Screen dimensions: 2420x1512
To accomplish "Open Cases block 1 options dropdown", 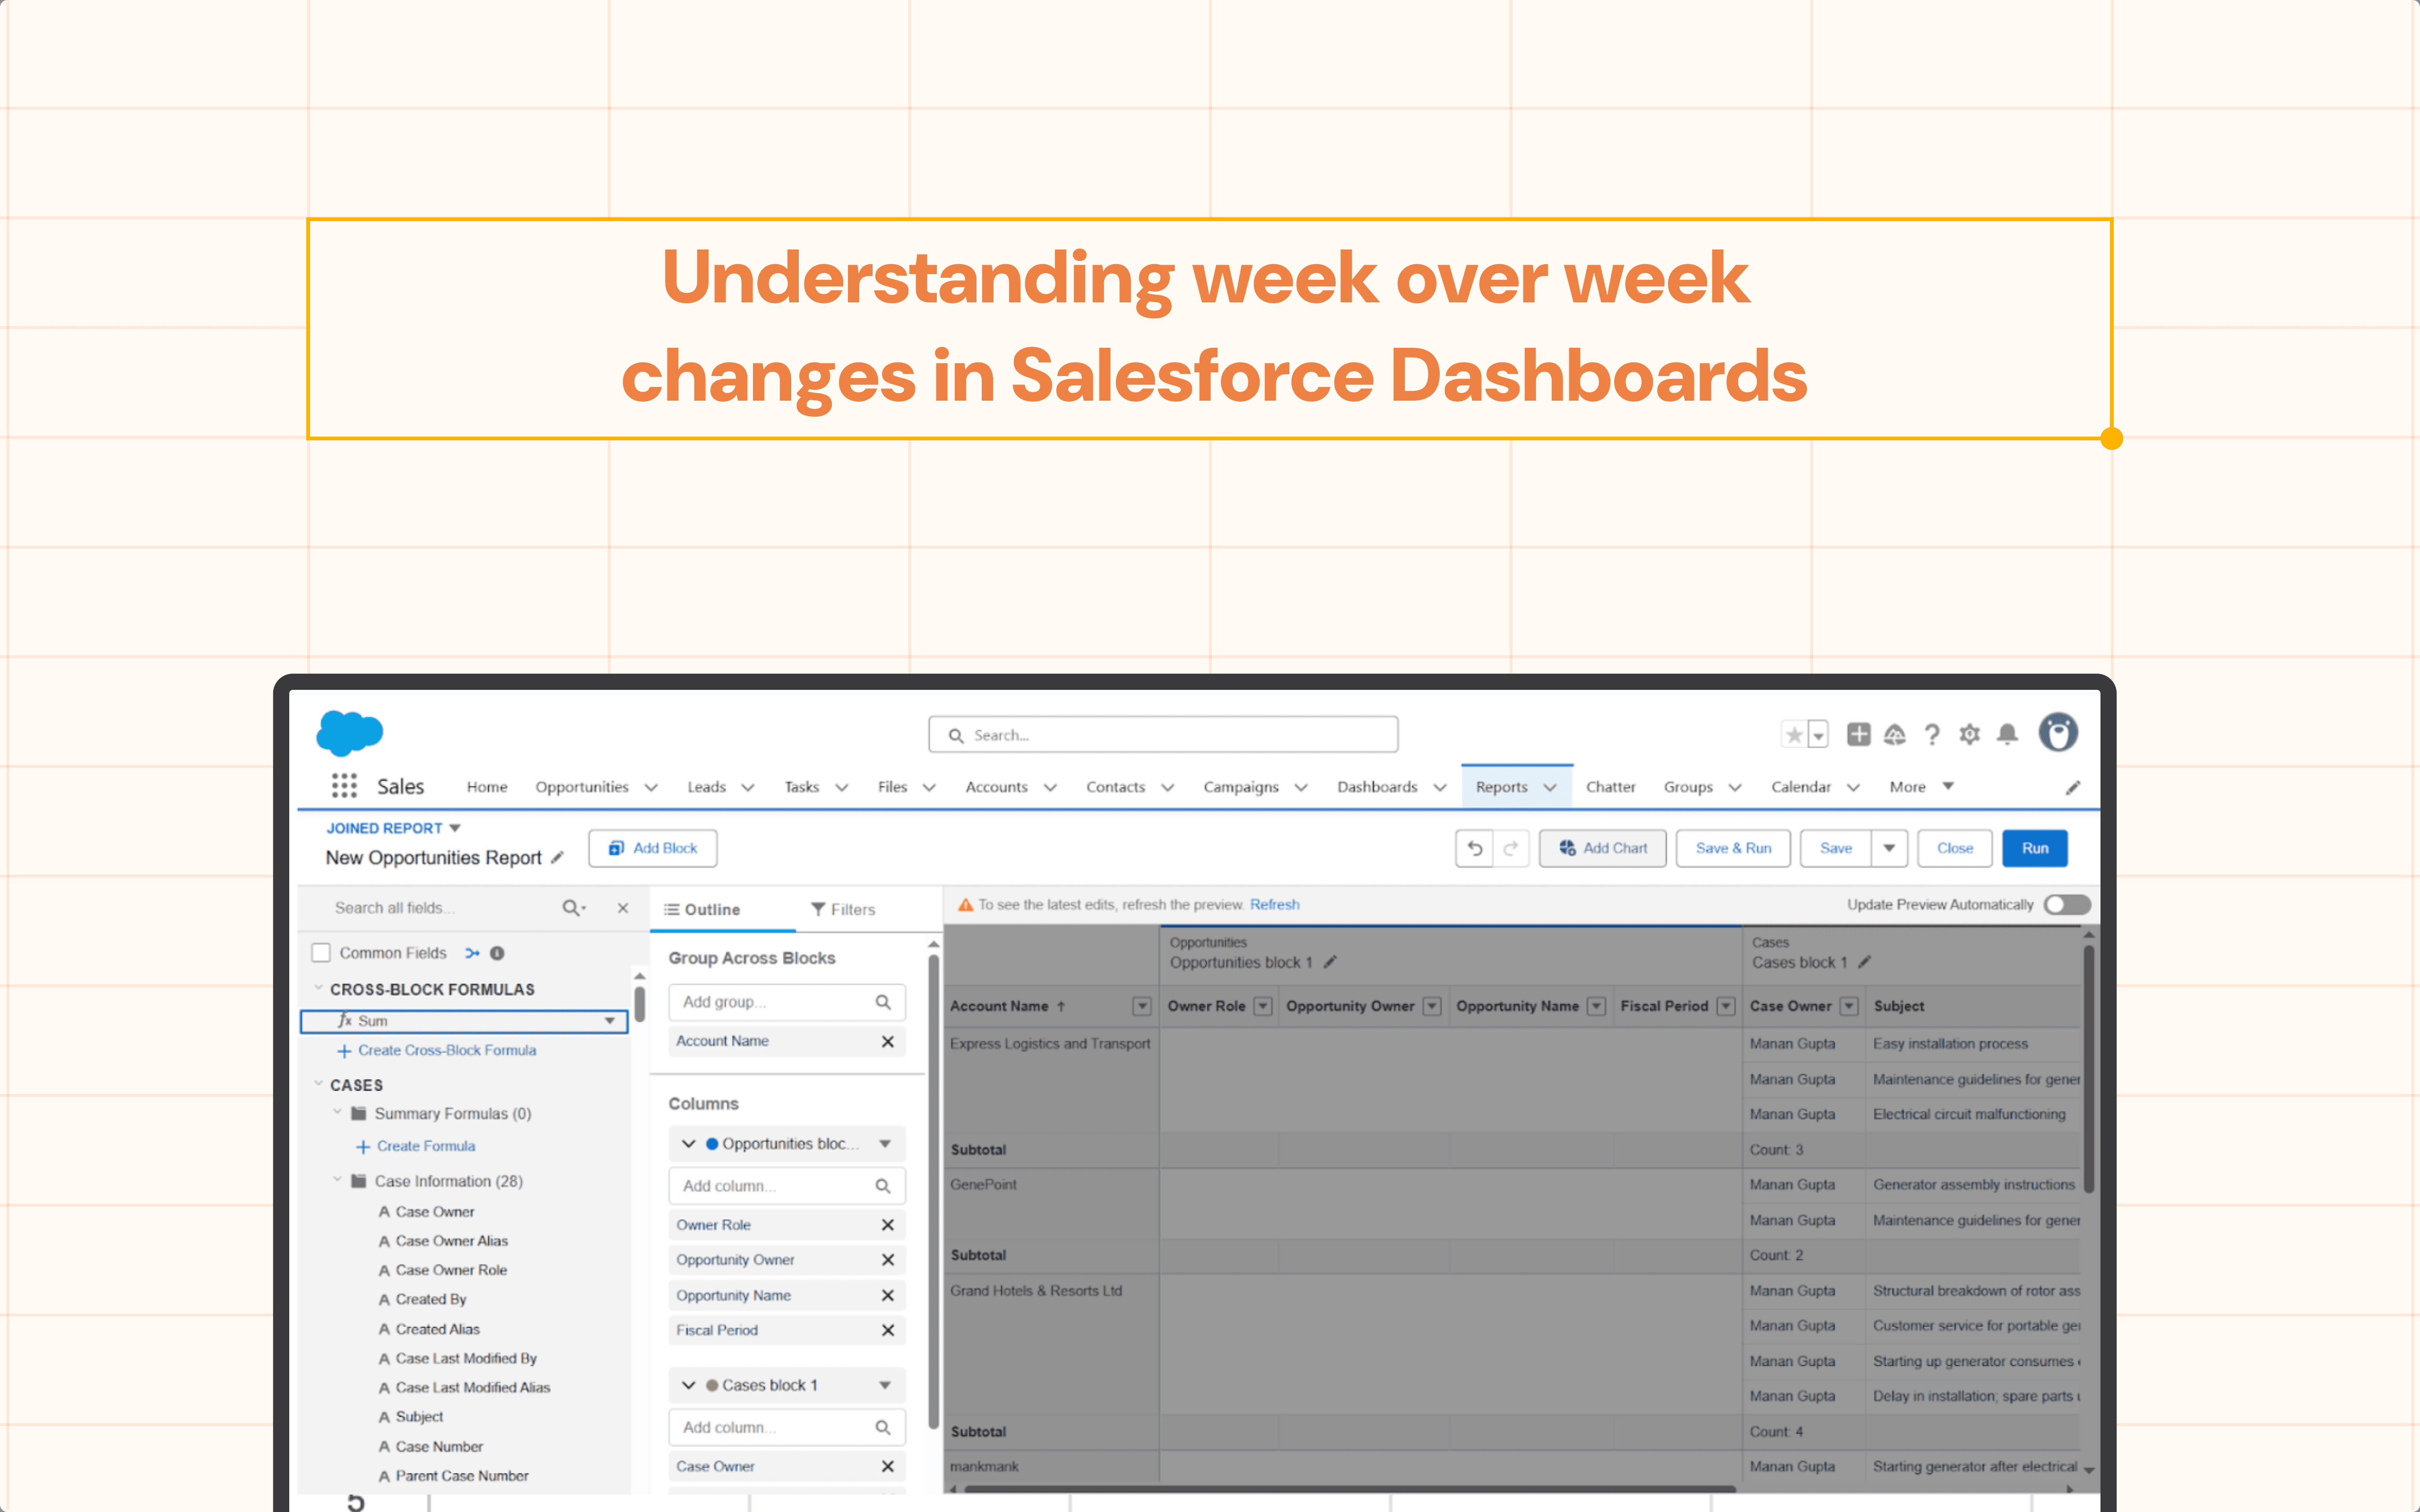I will 885,1385.
